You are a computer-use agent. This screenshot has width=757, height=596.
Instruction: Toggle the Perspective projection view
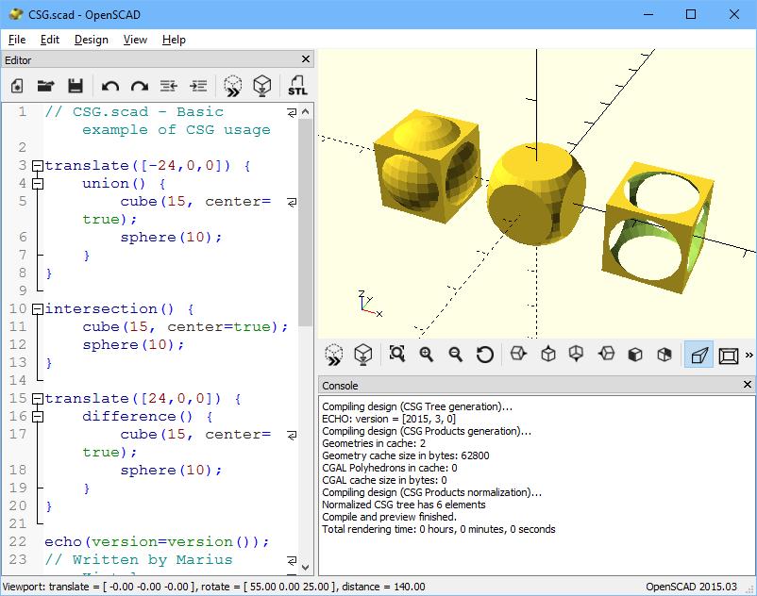pos(698,355)
